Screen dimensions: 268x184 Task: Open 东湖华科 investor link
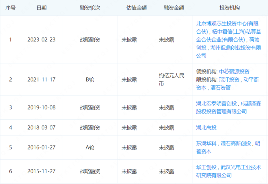tap(206, 143)
